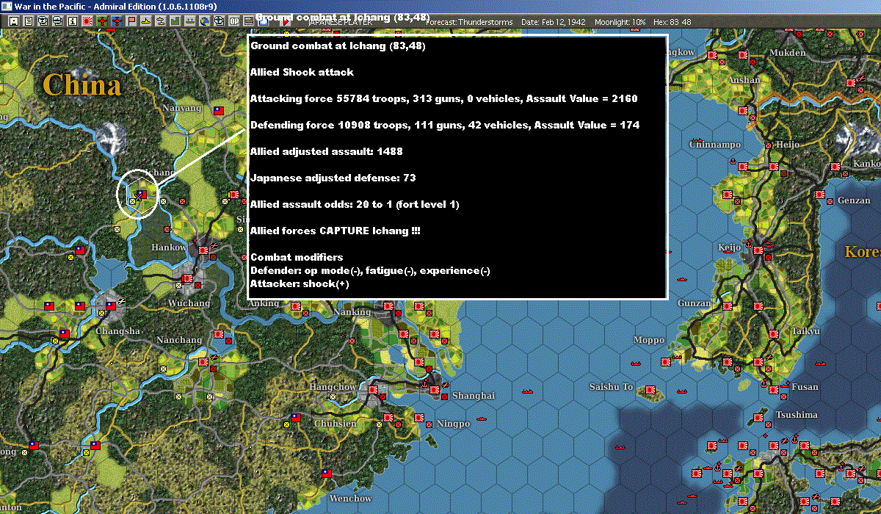This screenshot has height=514, width=881.
Task: Click the letter 'i' information icon
Action: click(x=73, y=21)
